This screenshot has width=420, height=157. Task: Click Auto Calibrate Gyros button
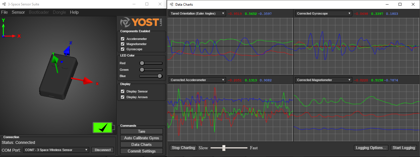coord(141,138)
